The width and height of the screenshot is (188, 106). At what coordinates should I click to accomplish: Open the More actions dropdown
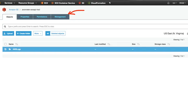pos(38,34)
